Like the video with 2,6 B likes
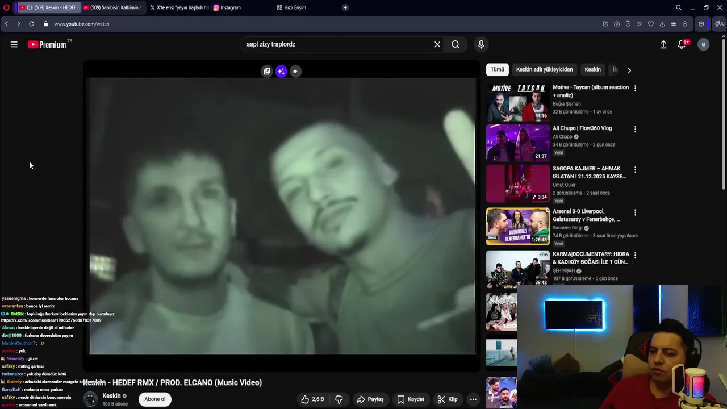The height and width of the screenshot is (409, 727). (x=312, y=399)
